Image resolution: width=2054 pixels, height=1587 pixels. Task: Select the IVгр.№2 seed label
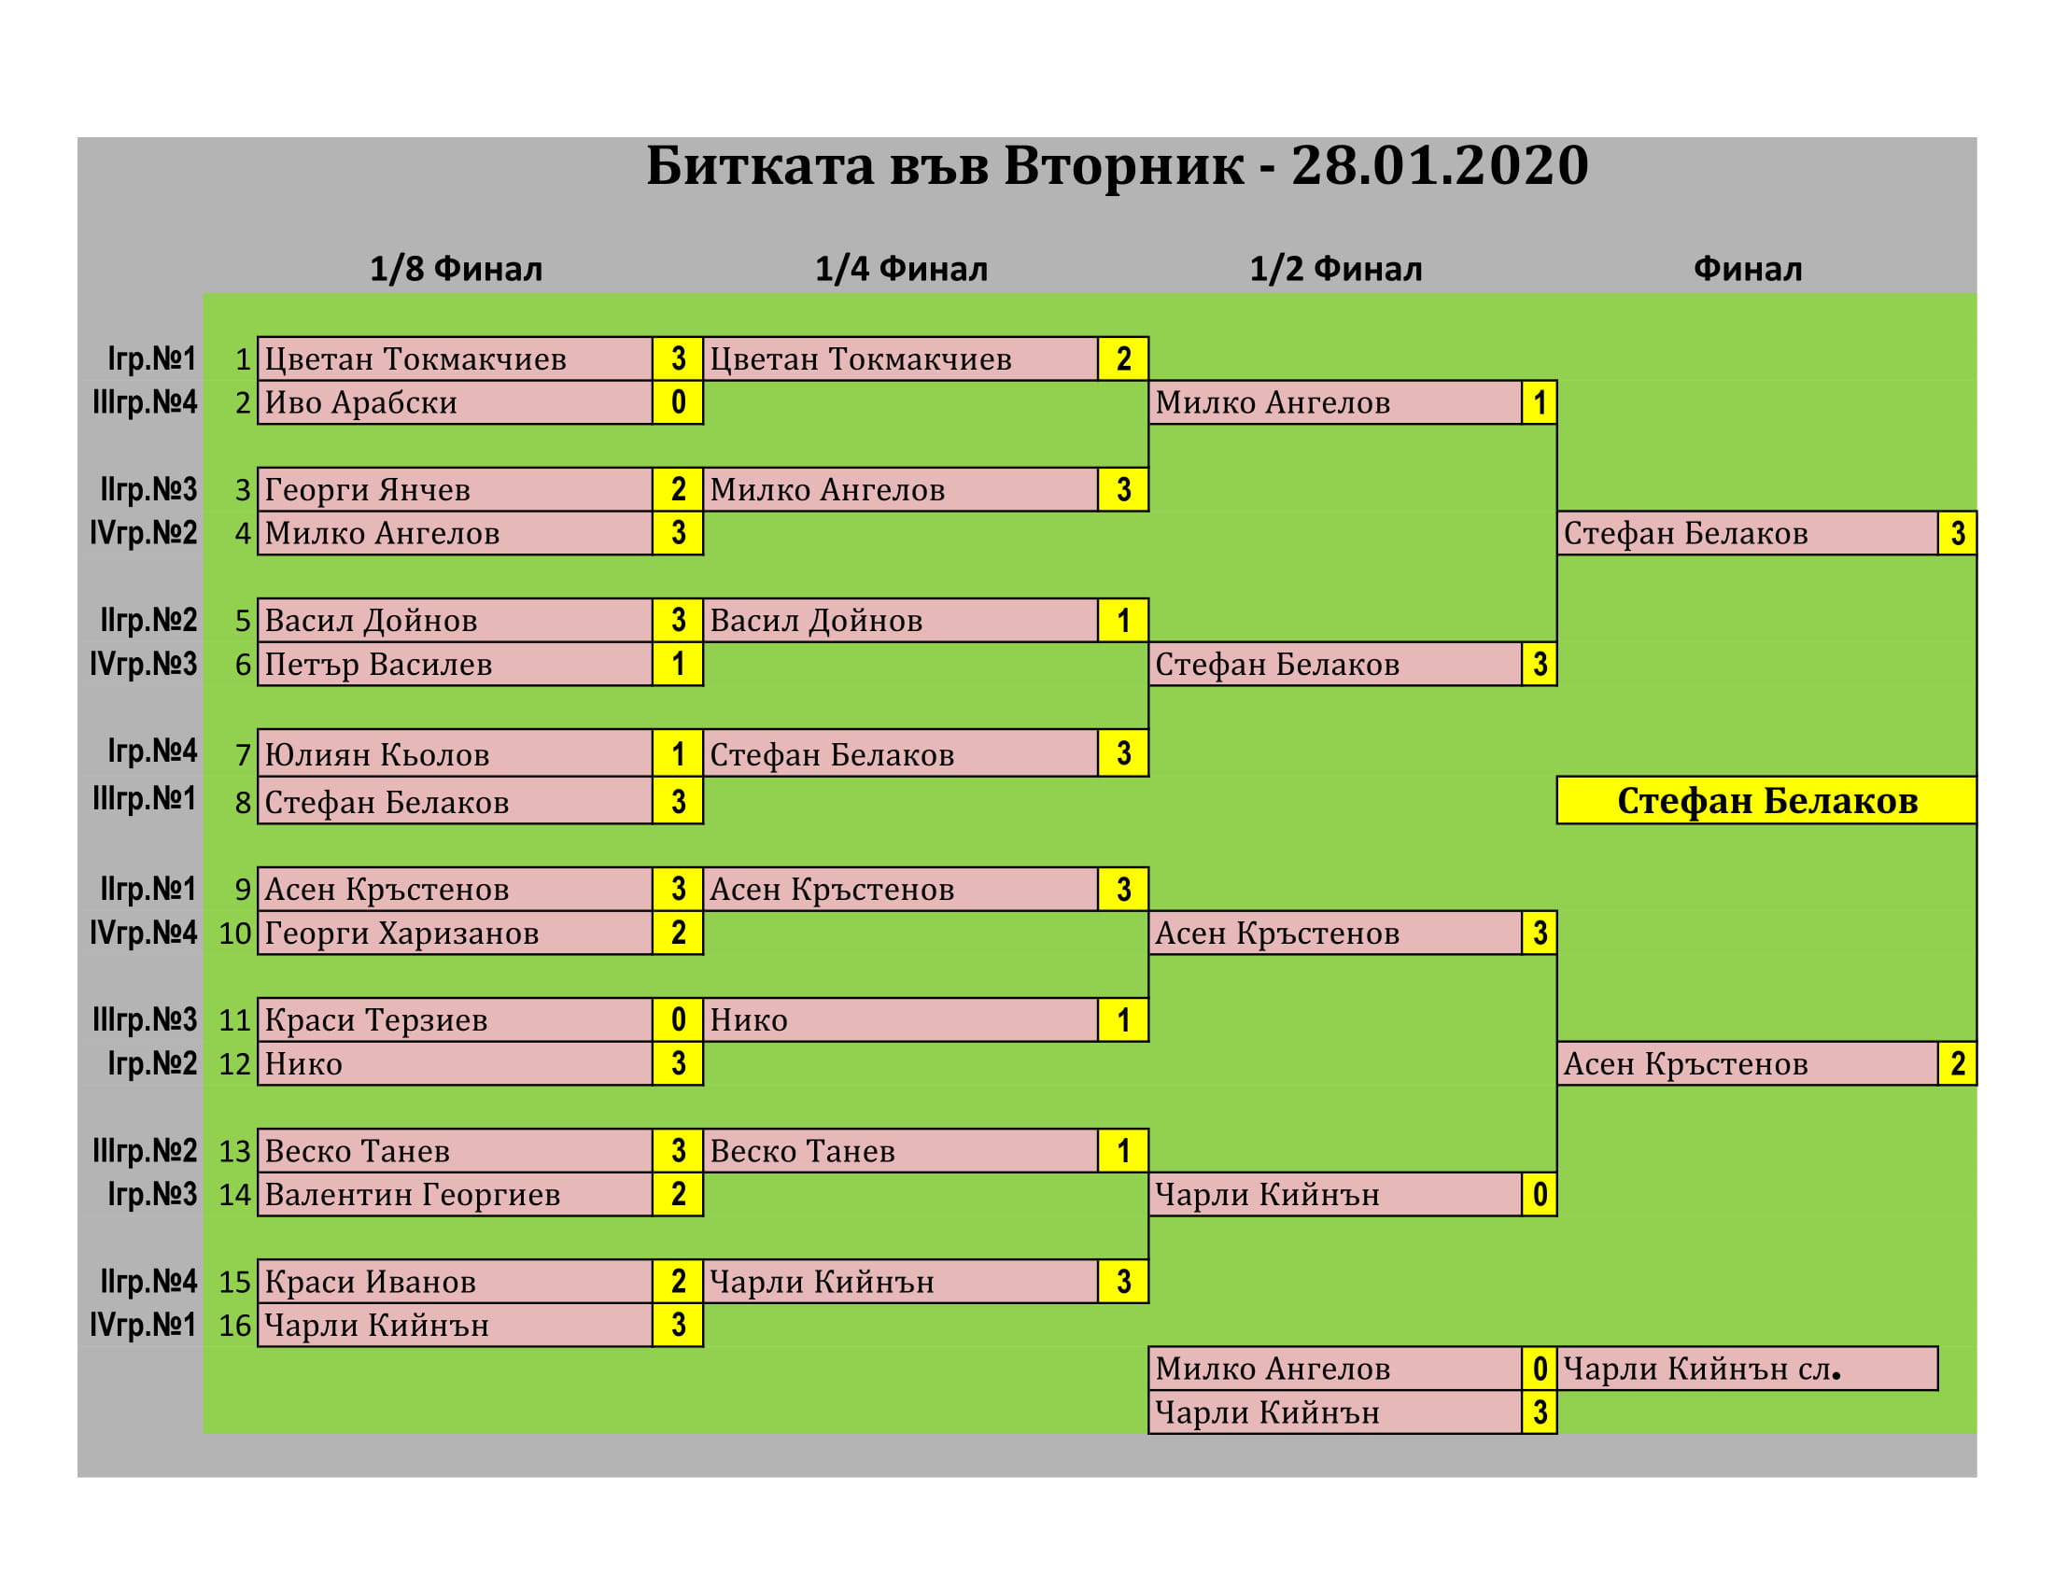coord(144,533)
